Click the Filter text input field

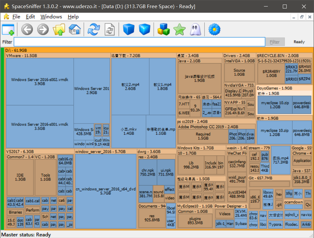(x=139, y=42)
